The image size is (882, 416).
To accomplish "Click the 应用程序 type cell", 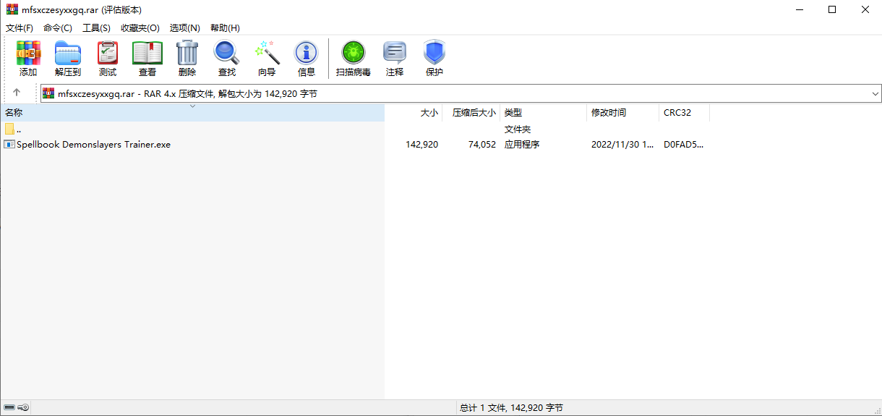I will click(x=522, y=144).
